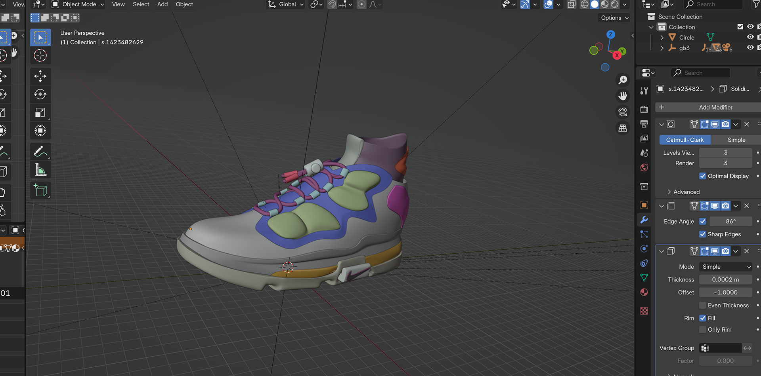Image resolution: width=761 pixels, height=376 pixels.
Task: Open the Scene properties tab
Action: point(644,153)
